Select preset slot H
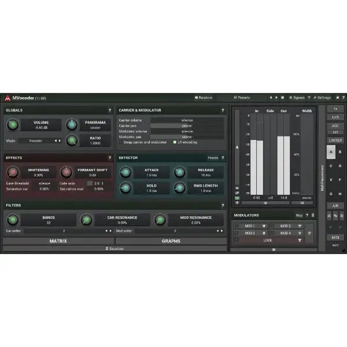 [340, 194]
